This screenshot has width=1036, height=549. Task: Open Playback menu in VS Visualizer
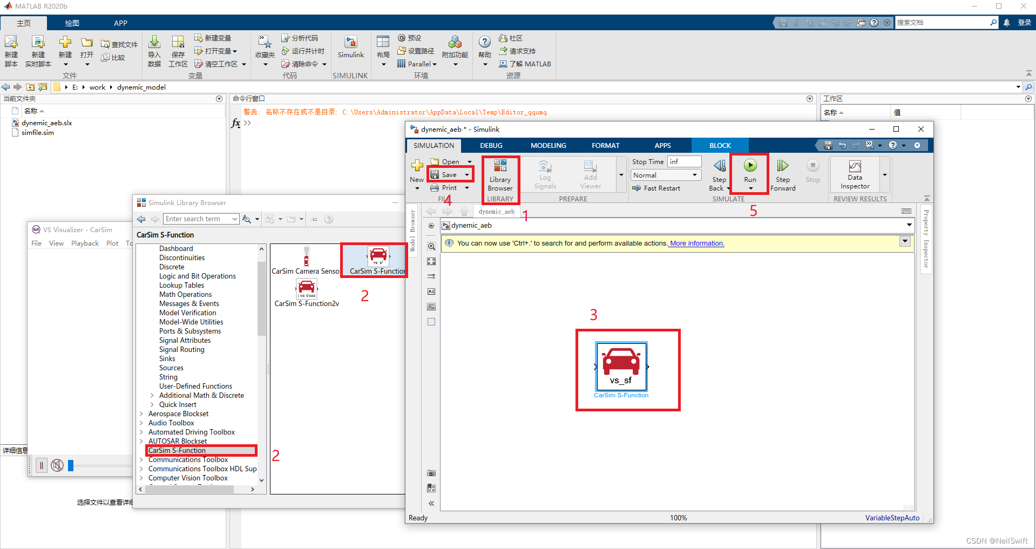(x=85, y=243)
